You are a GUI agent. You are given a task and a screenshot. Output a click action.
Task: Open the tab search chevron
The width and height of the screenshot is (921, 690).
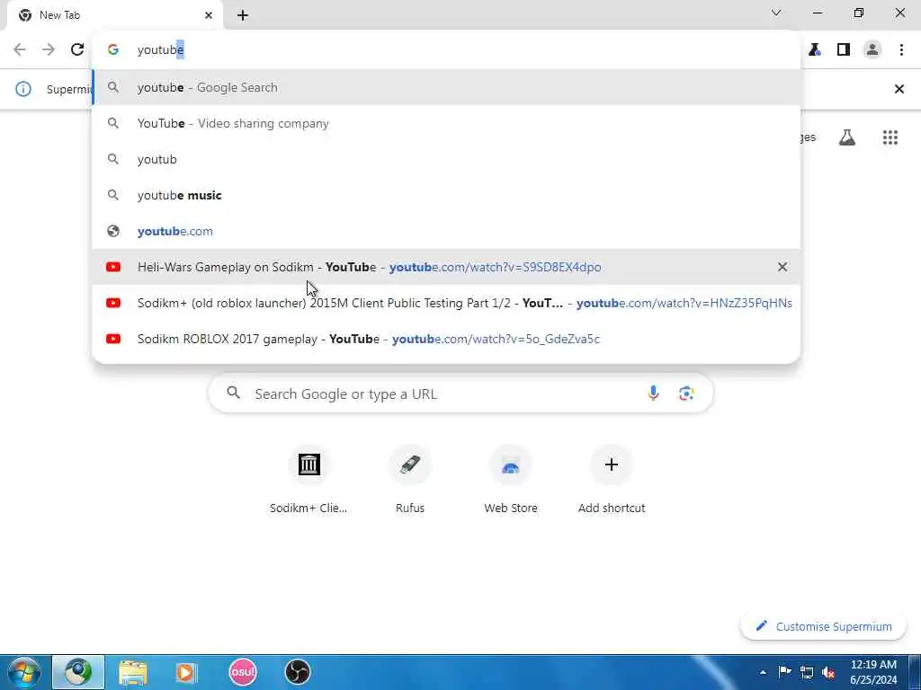click(776, 13)
